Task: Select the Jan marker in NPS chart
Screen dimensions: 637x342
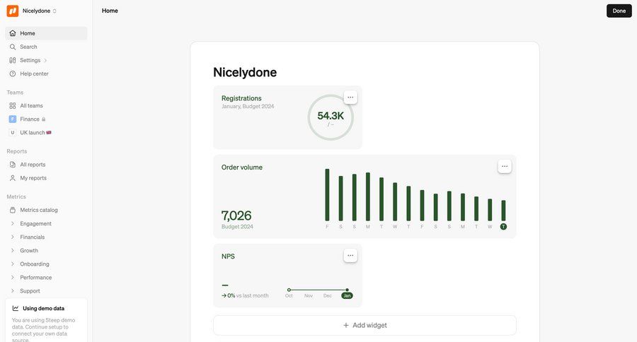Action: click(347, 296)
